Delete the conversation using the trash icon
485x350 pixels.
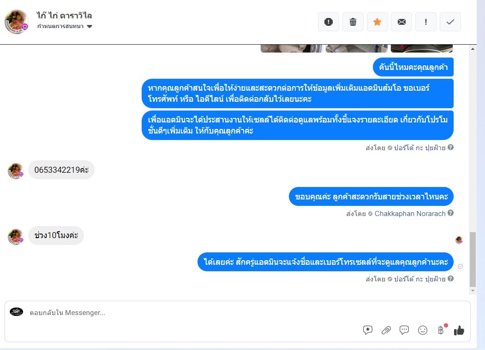[x=353, y=22]
